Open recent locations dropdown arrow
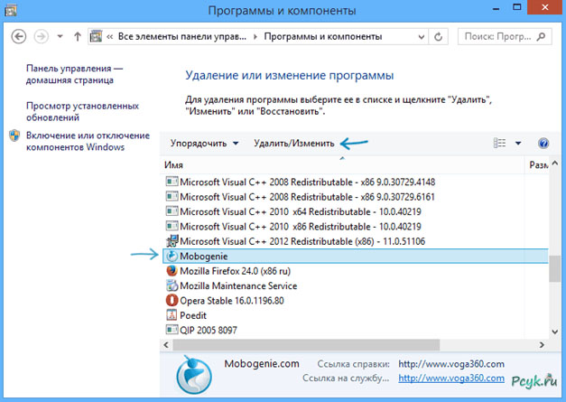Screen dimensions: 566x402 (x=60, y=36)
